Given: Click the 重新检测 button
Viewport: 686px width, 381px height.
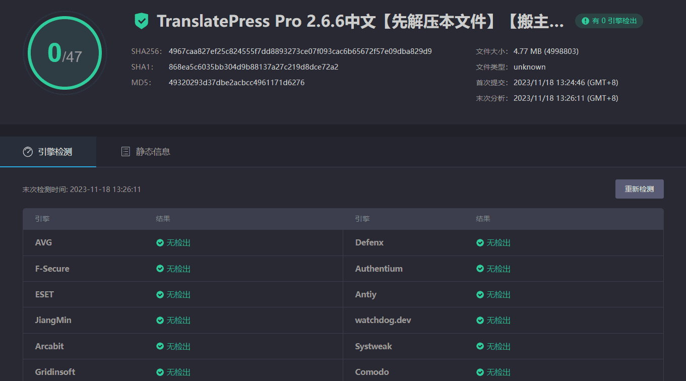Looking at the screenshot, I should click(x=639, y=189).
